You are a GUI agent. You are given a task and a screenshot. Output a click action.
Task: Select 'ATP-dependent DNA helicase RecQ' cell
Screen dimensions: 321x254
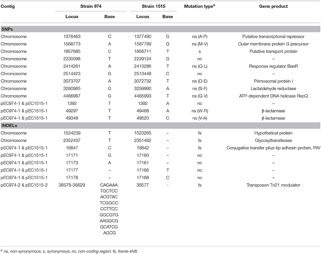pos(273,96)
